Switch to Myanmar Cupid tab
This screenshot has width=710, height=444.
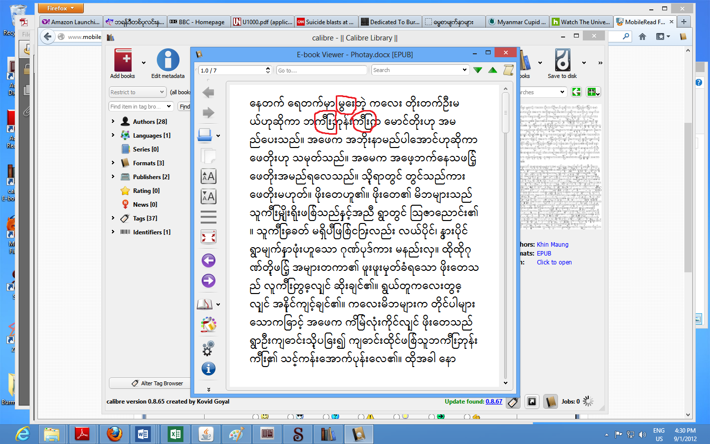tap(517, 22)
